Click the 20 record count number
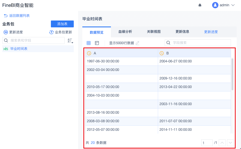Image resolution: width=241 pixels, height=149 pixels. pyautogui.click(x=93, y=143)
